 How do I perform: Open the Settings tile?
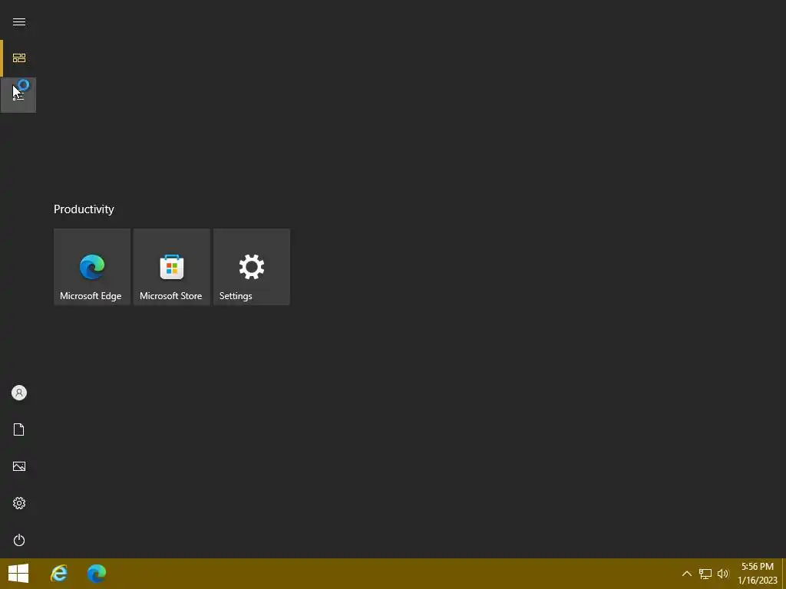tap(252, 267)
